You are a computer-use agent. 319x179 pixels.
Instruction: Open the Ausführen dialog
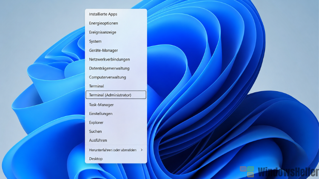116,140
